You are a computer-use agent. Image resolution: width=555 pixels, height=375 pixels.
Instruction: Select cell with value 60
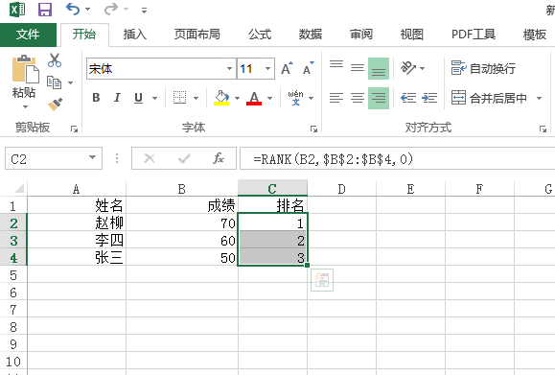click(x=182, y=240)
